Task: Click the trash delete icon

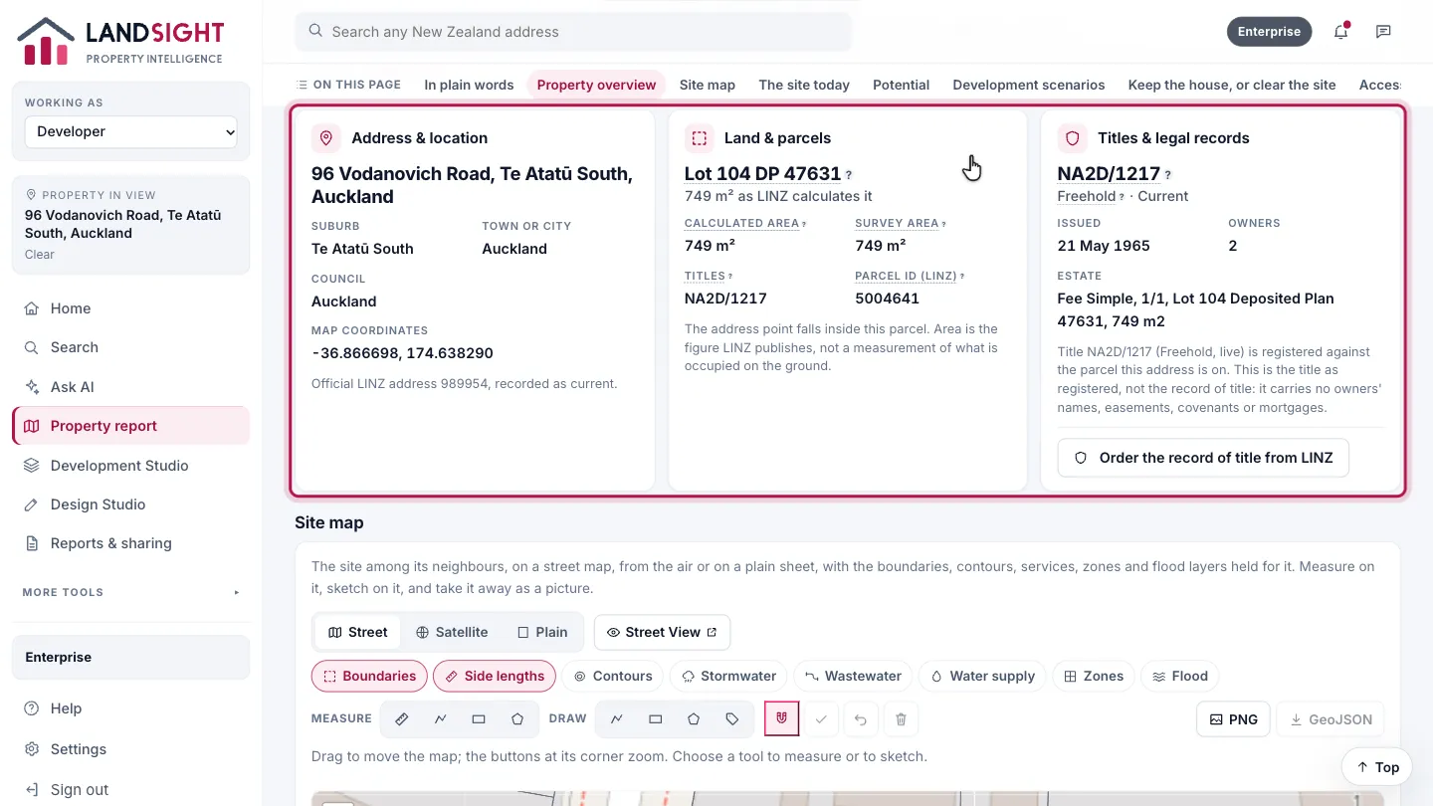Action: point(901,718)
